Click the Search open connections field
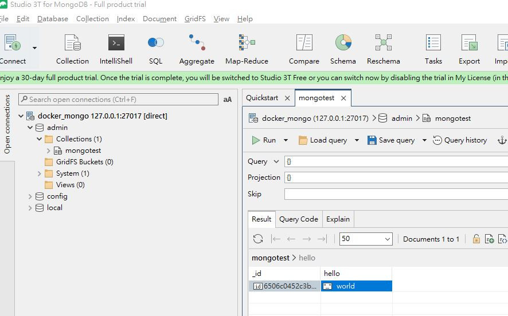 coord(118,99)
